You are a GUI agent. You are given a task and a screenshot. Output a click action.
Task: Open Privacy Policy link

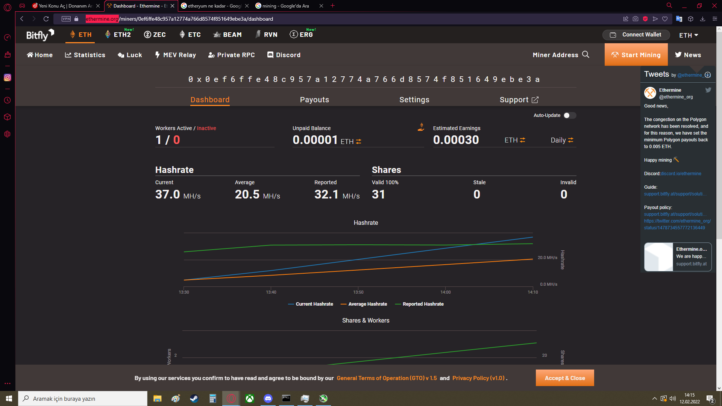click(x=479, y=378)
